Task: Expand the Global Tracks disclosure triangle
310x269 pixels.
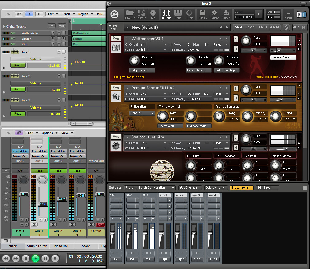Action: tap(4, 27)
